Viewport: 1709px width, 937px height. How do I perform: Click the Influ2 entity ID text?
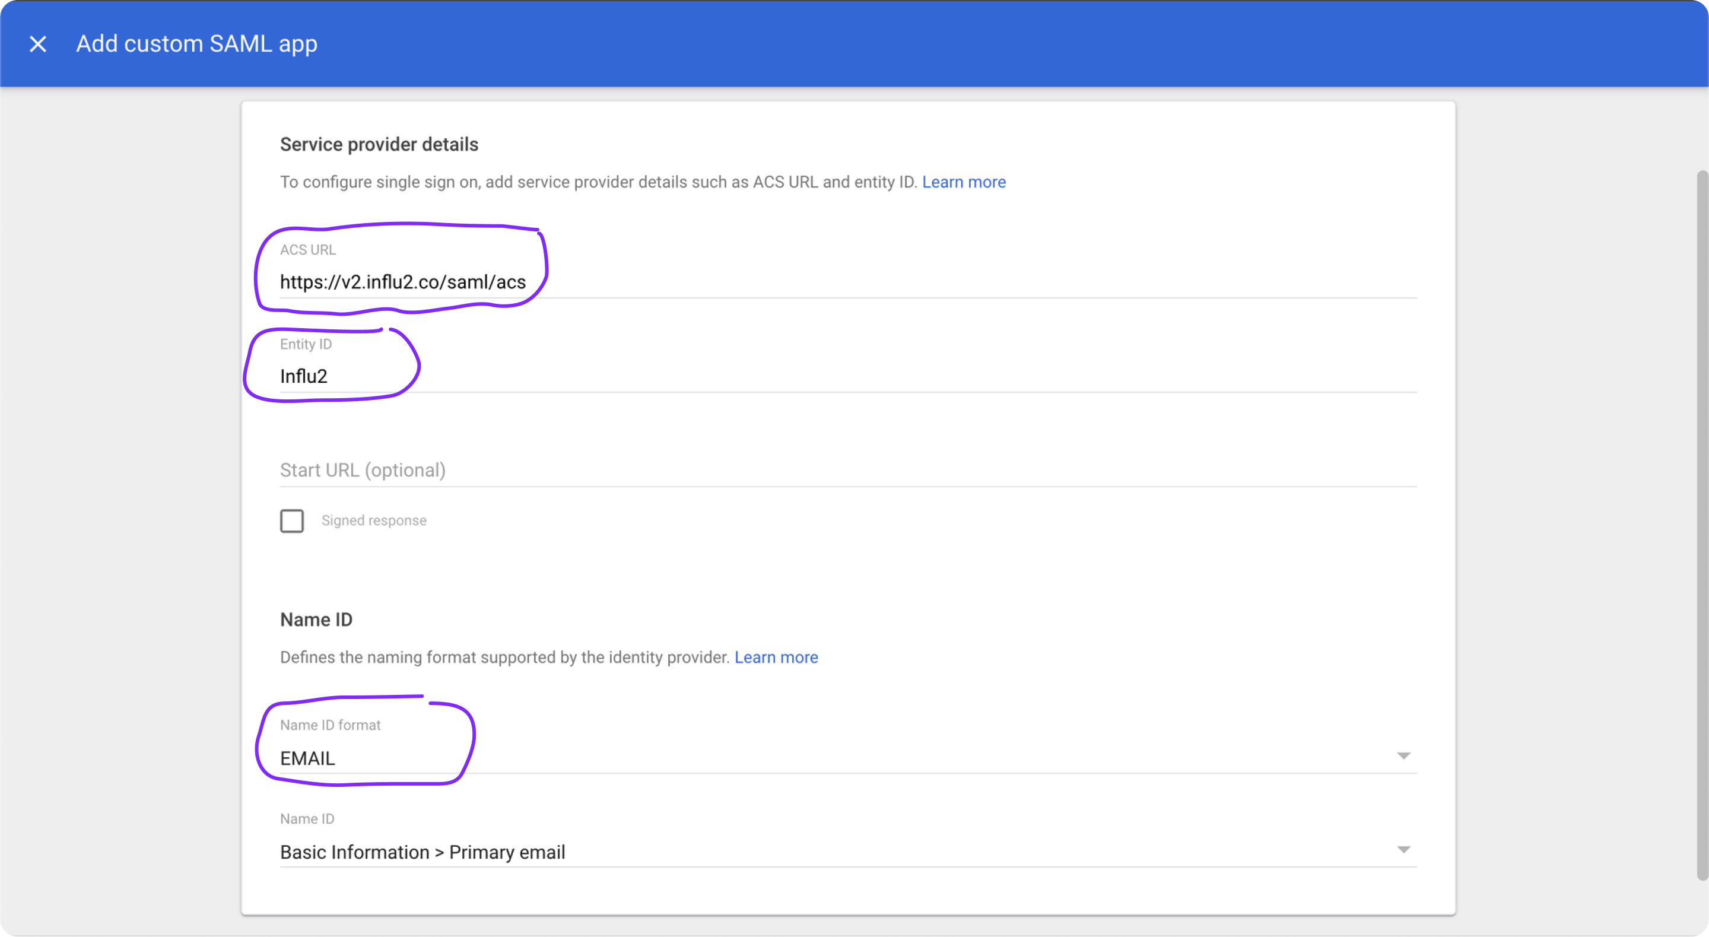(x=303, y=376)
